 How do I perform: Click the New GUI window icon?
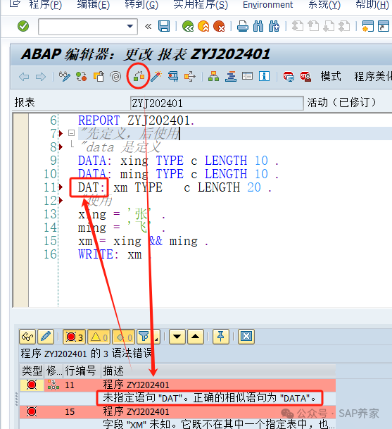click(x=367, y=27)
